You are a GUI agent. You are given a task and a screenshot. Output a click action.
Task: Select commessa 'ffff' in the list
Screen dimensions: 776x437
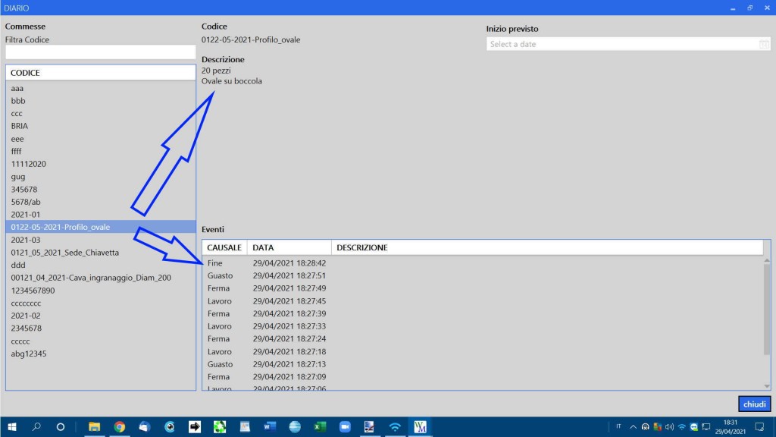[101, 151]
